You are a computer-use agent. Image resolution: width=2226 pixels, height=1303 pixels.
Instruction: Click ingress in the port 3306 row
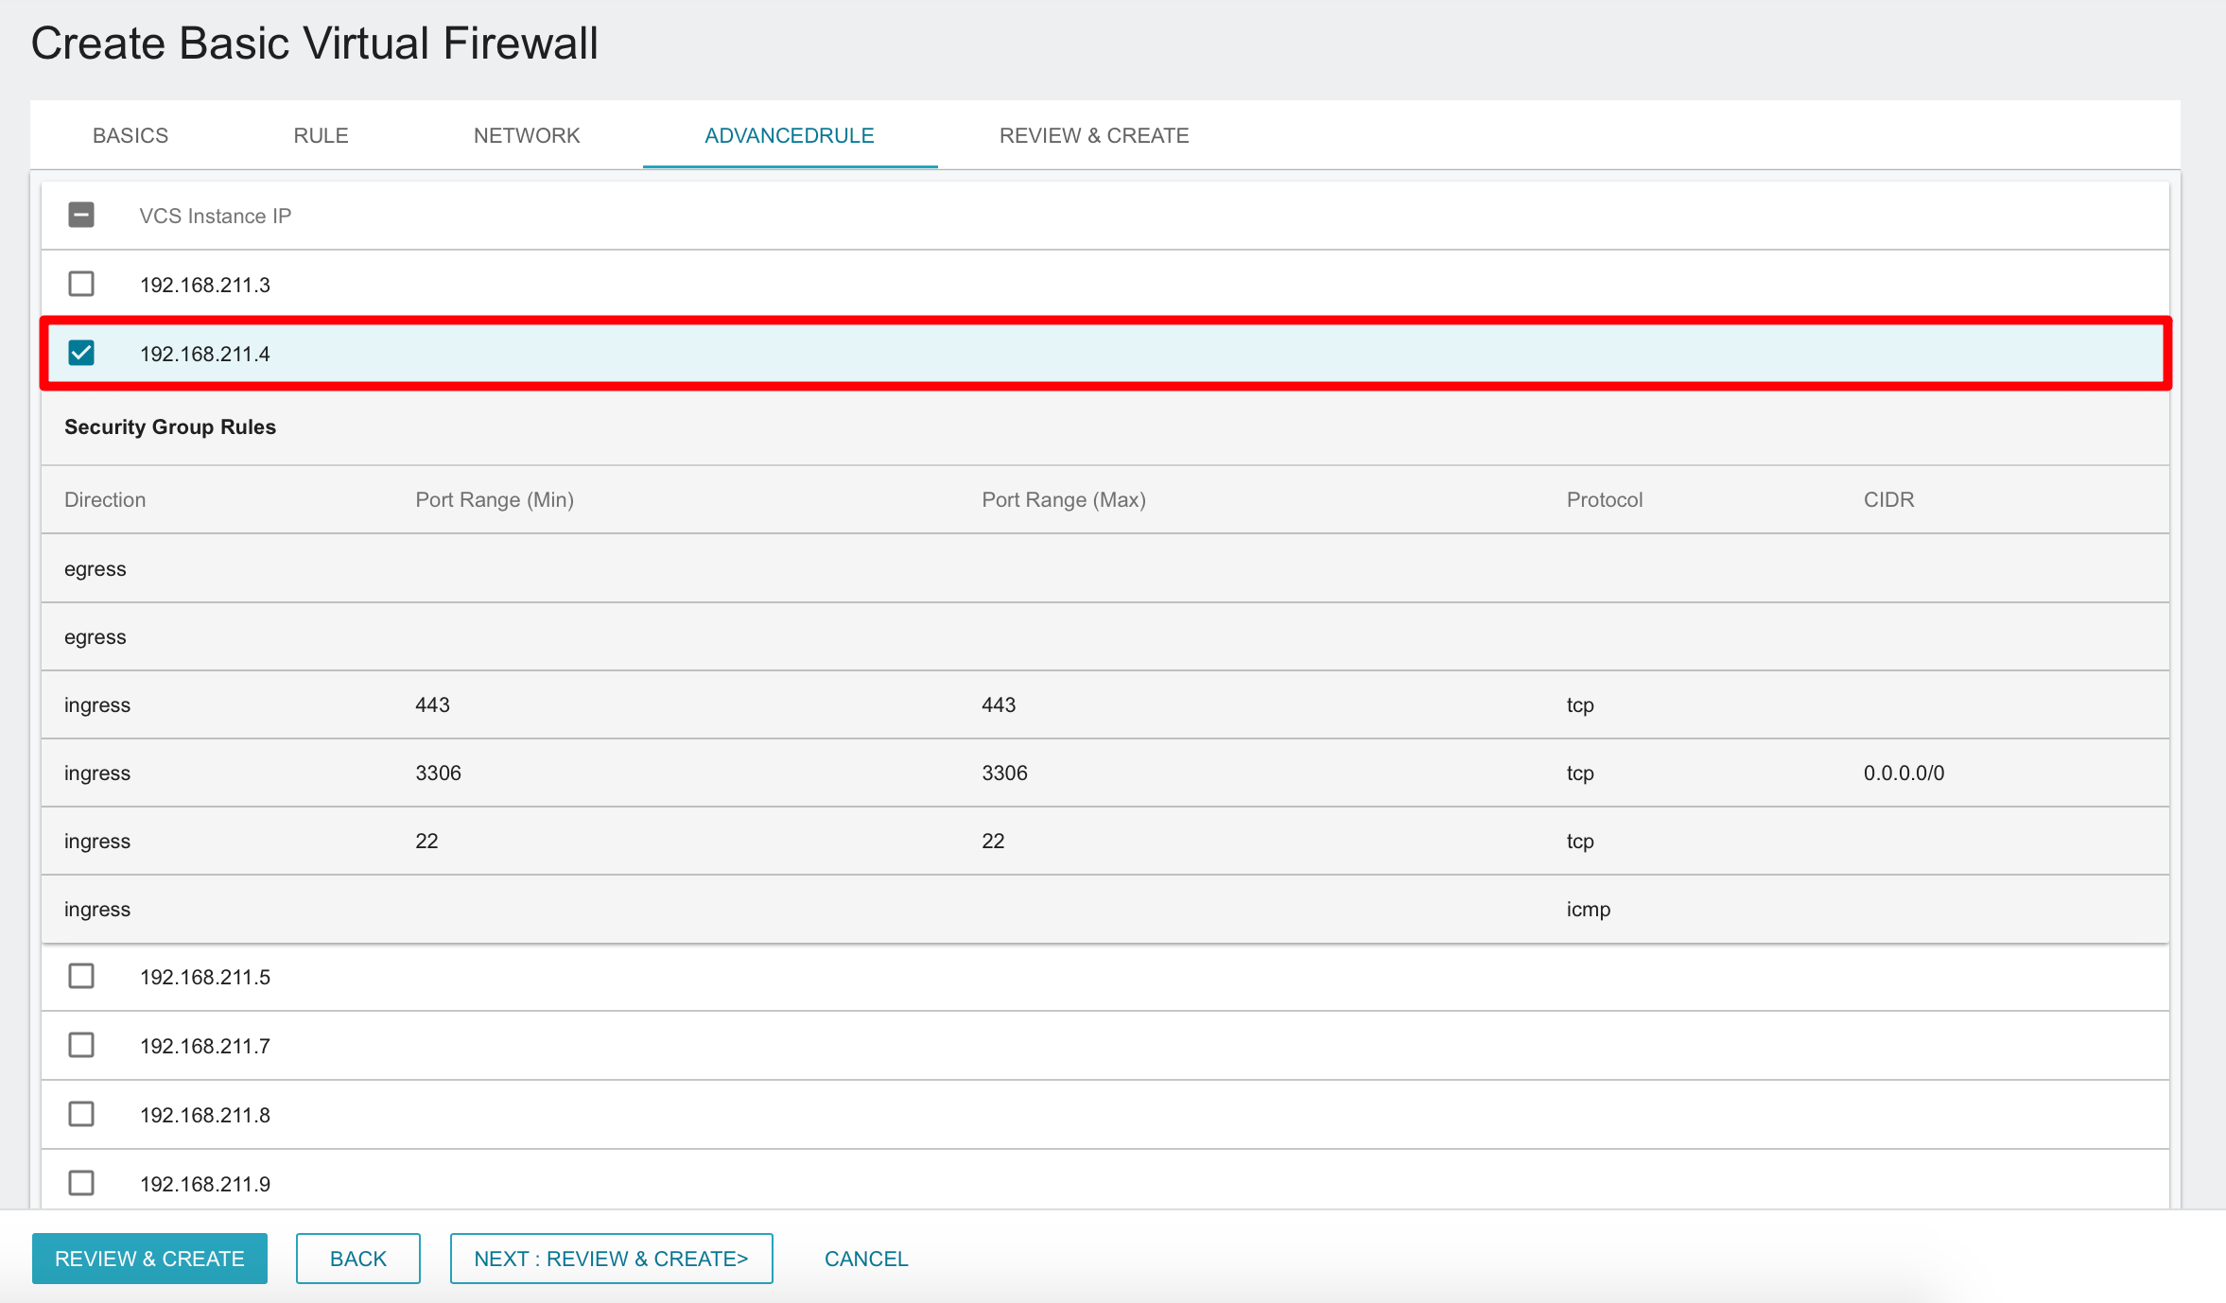(97, 773)
